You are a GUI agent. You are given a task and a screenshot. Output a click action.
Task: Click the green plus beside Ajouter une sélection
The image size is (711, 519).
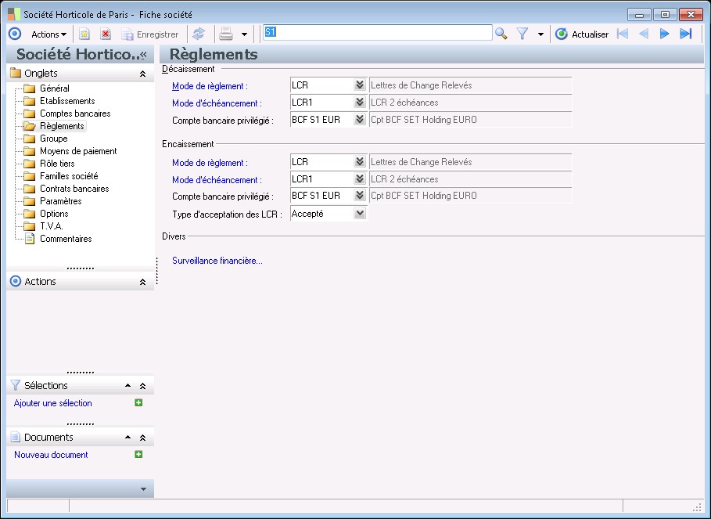click(138, 402)
